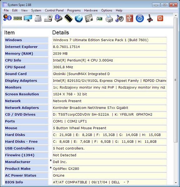180x187 pixels.
Task: Click the printer icon
Action: click(109, 18)
